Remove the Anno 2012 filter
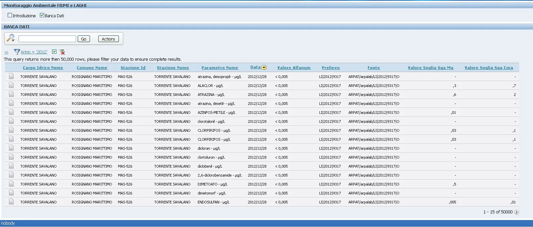533x227 pixels. pyautogui.click(x=62, y=52)
